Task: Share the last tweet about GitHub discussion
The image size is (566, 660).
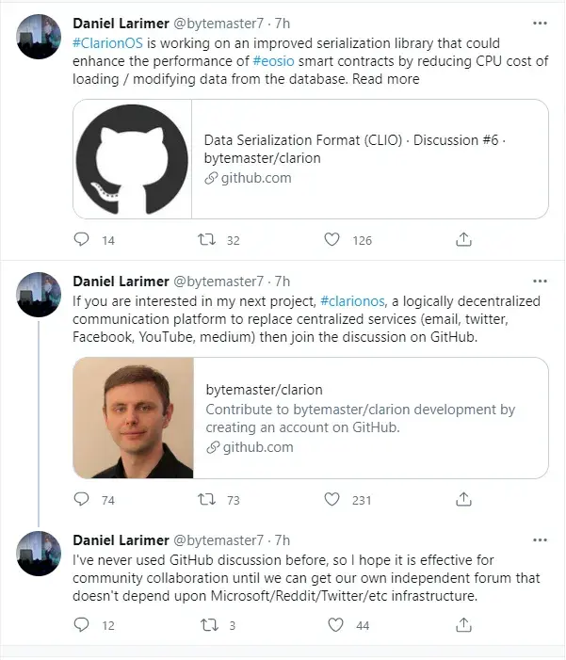Action: pos(463,624)
